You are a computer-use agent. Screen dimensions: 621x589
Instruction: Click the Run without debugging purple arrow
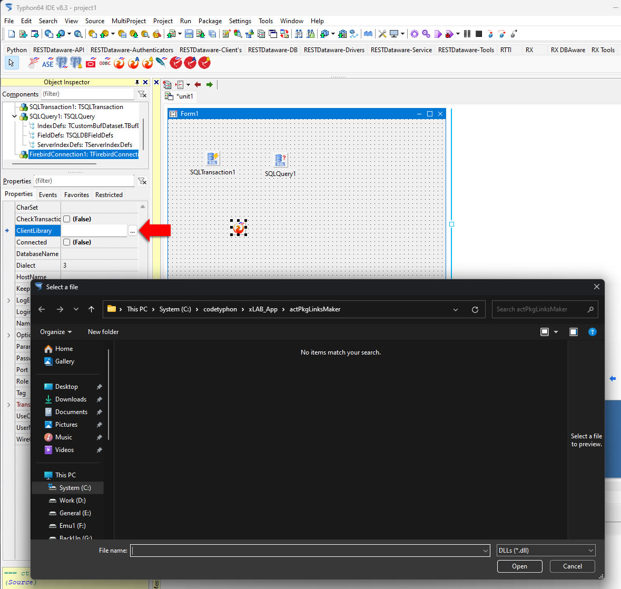click(438, 34)
